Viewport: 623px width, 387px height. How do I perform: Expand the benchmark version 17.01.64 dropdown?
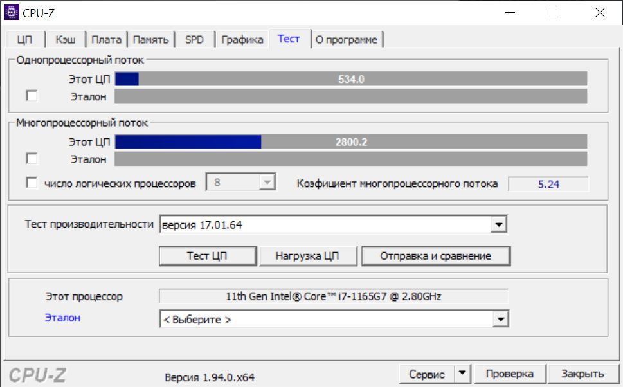click(499, 224)
